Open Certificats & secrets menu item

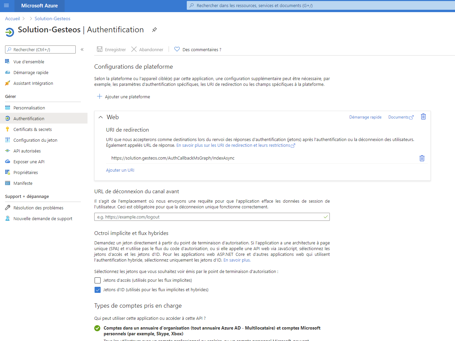click(x=32, y=129)
